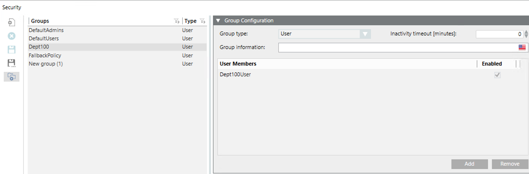This screenshot has height=174, width=529.
Task: Click the US flag language icon
Action: (522, 47)
